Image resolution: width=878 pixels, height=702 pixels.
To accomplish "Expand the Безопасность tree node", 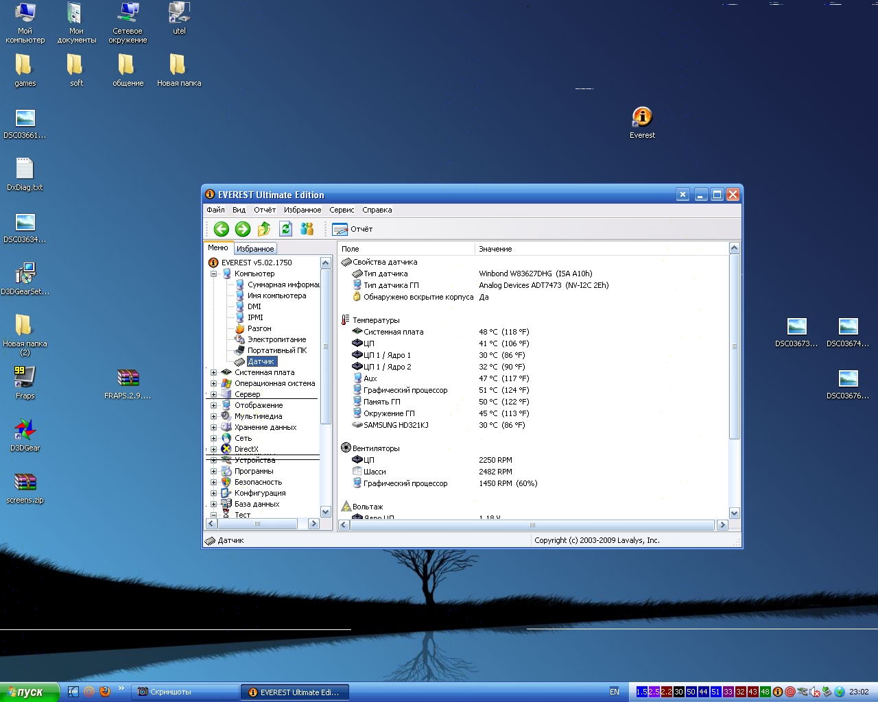I will 213,483.
